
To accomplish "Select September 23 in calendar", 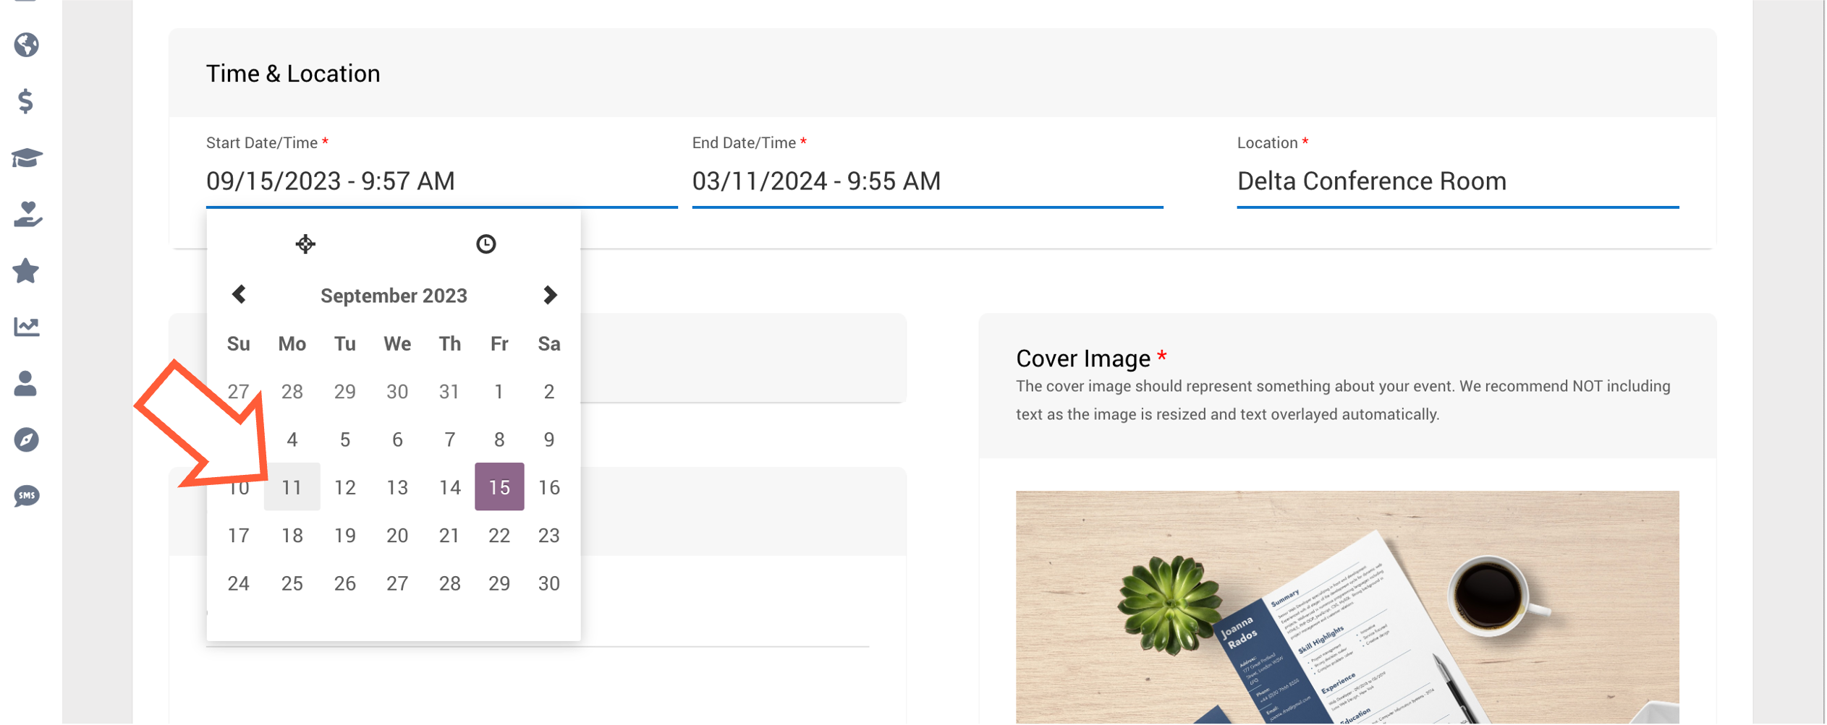I will 549,535.
